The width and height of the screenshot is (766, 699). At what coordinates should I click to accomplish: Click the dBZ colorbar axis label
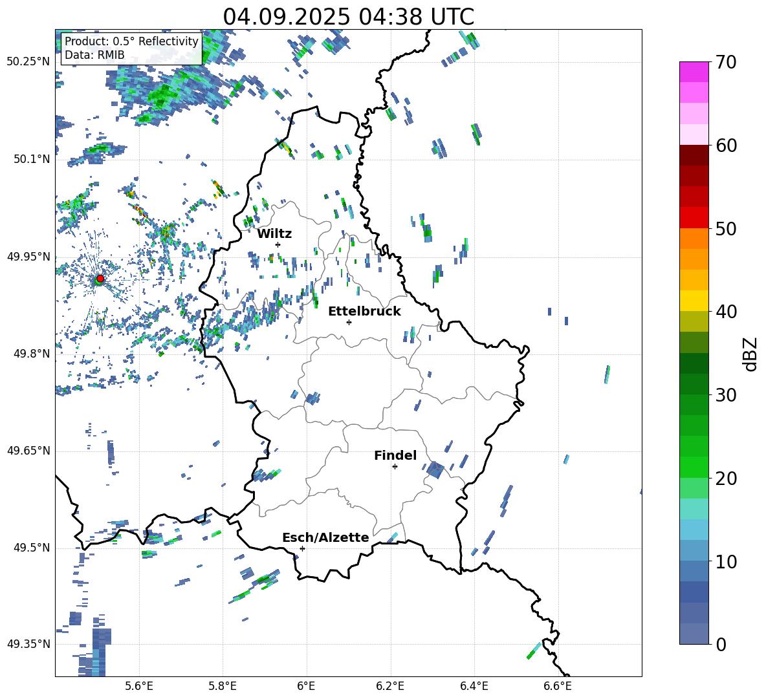tap(751, 354)
